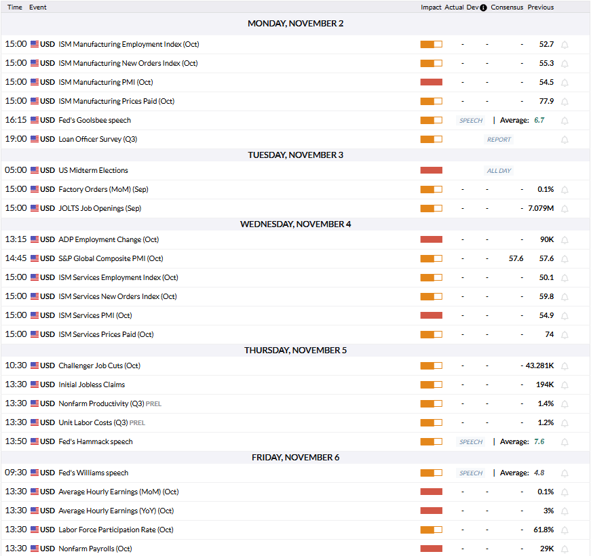Viewport: 591px width, 556px height.
Task: Toggle bell for Labor Force Participation Rate
Action: click(565, 530)
